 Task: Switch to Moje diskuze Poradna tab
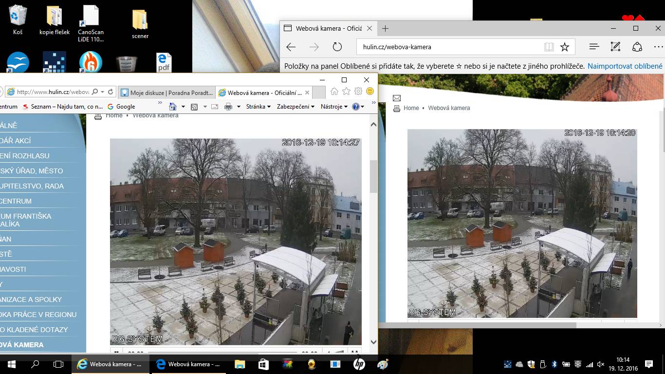[166, 93]
